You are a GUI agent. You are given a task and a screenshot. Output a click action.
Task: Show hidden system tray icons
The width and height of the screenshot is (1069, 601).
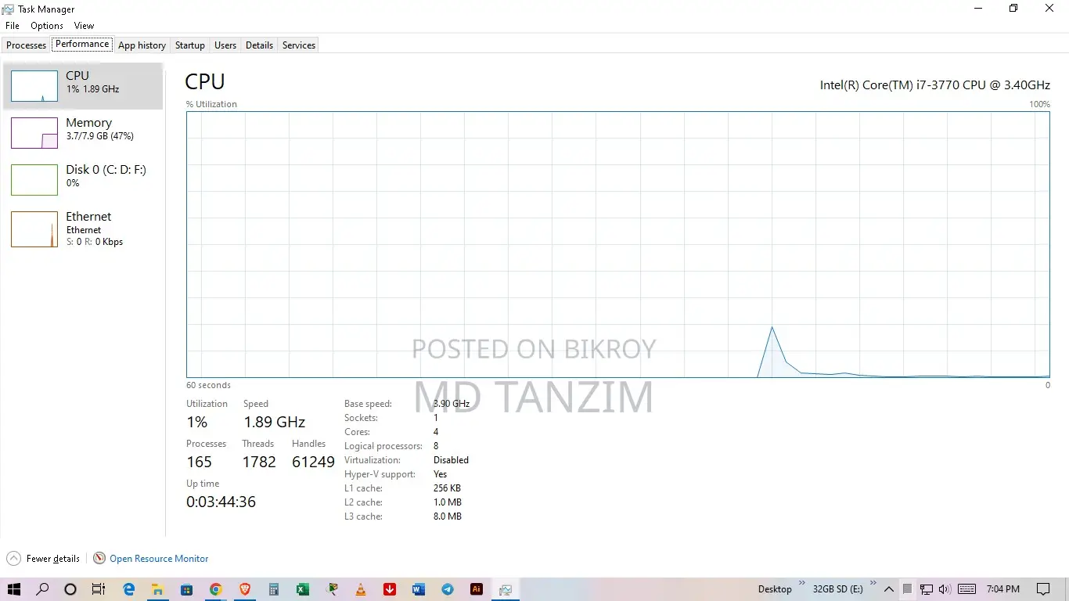click(x=889, y=589)
